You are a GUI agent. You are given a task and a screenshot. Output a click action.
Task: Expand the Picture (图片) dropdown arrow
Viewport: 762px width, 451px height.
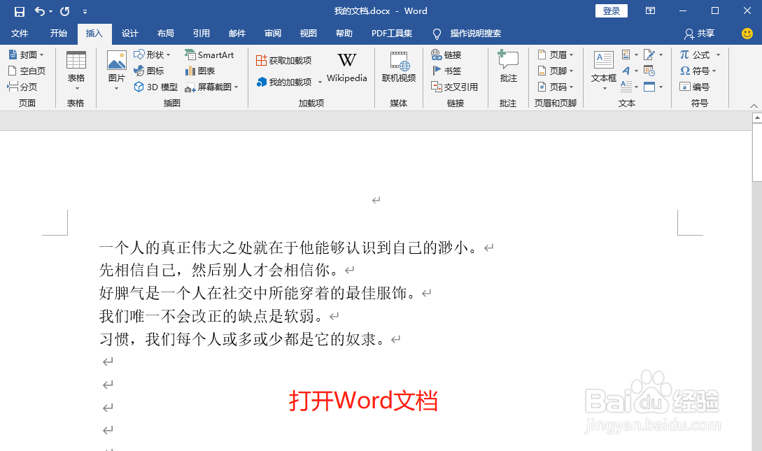(x=117, y=88)
